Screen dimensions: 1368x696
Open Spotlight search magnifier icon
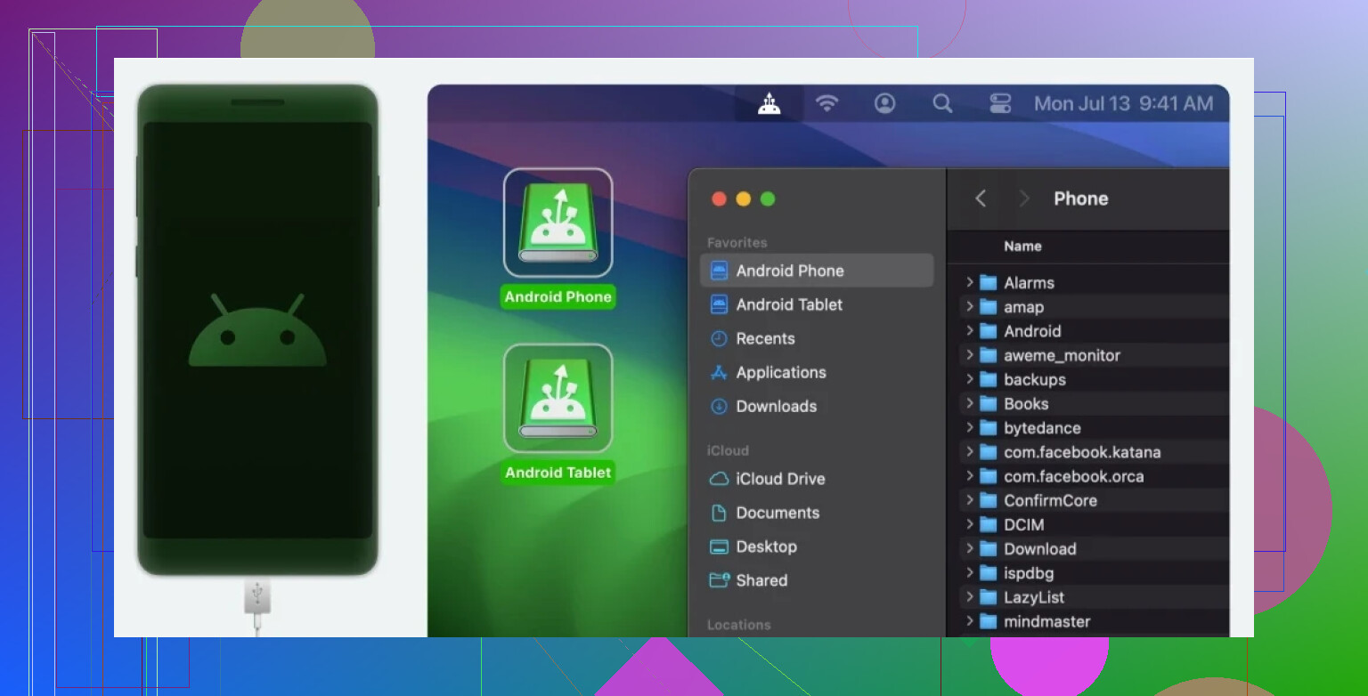point(942,103)
